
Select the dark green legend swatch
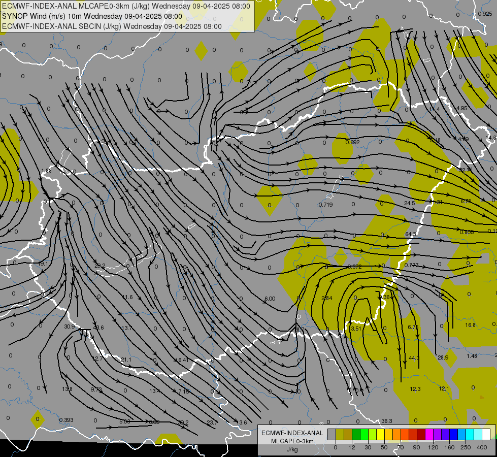356,434
